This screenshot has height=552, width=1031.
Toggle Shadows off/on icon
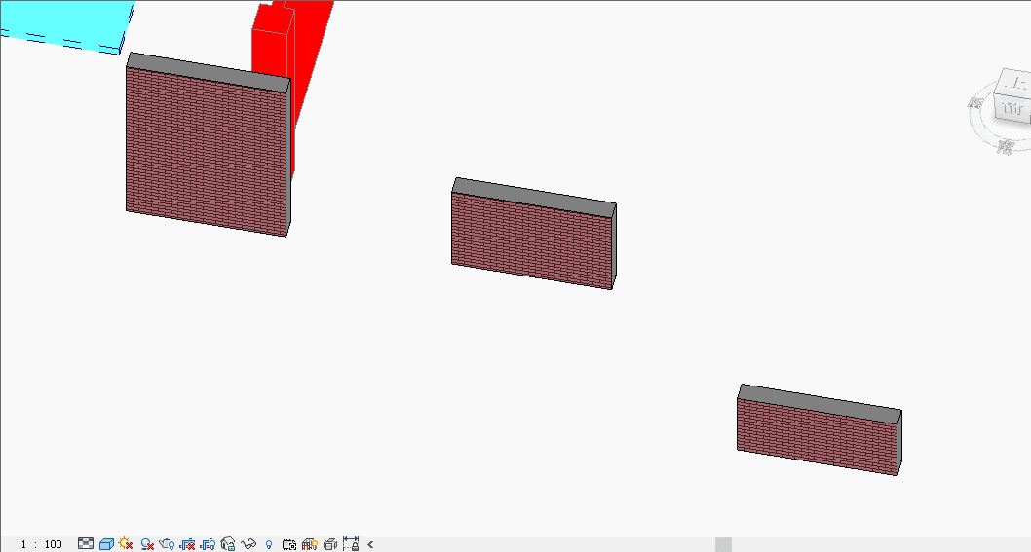(146, 544)
